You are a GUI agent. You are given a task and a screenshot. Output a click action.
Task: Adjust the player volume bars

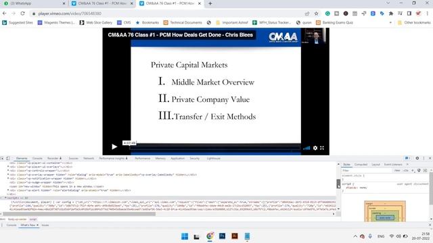[306, 148]
